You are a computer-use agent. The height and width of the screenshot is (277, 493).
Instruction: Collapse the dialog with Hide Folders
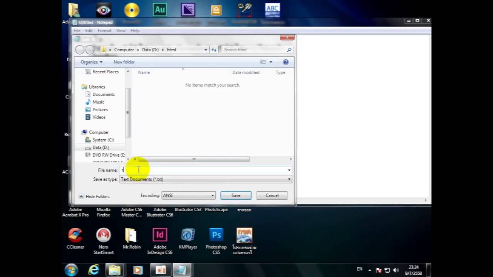click(x=94, y=196)
